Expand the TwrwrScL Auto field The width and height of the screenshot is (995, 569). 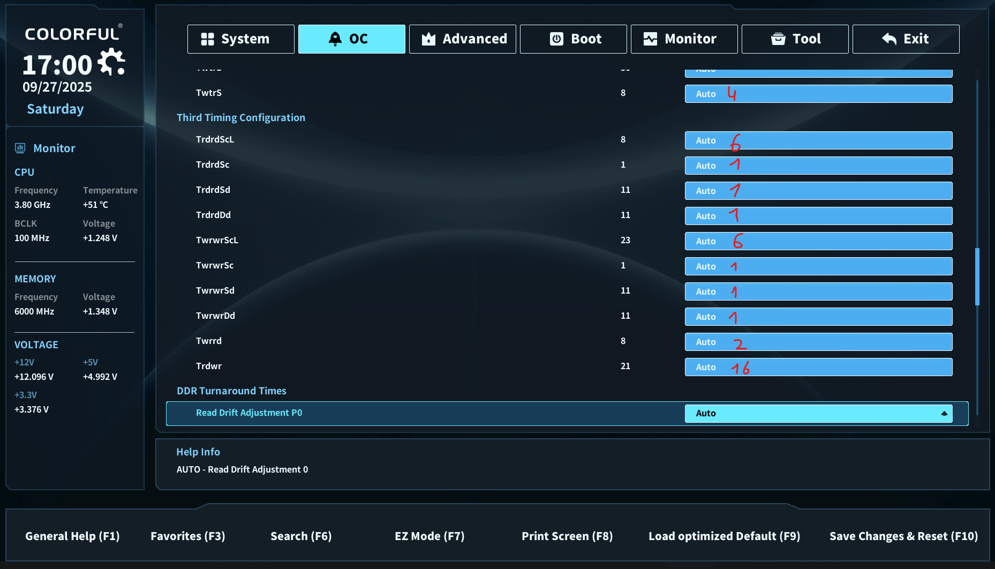[819, 241]
